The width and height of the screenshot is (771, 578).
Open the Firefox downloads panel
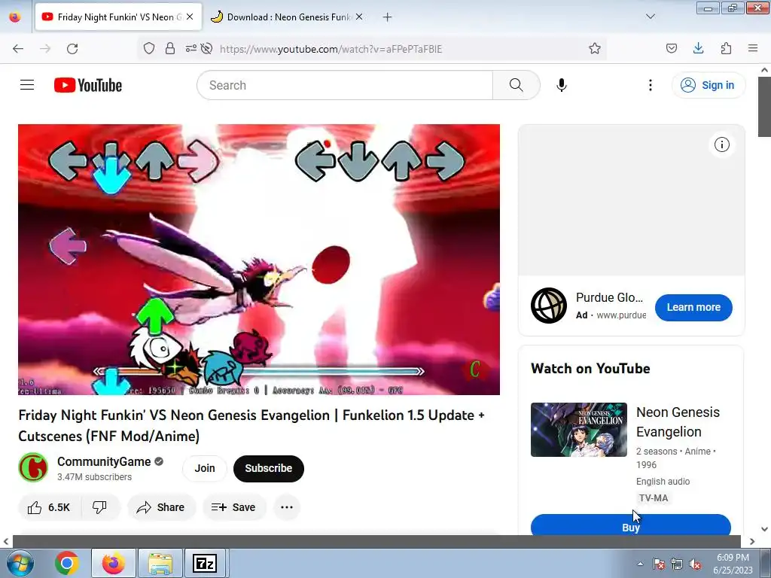point(698,48)
